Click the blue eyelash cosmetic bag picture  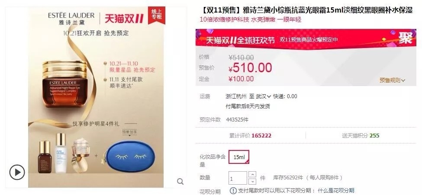click(x=130, y=156)
